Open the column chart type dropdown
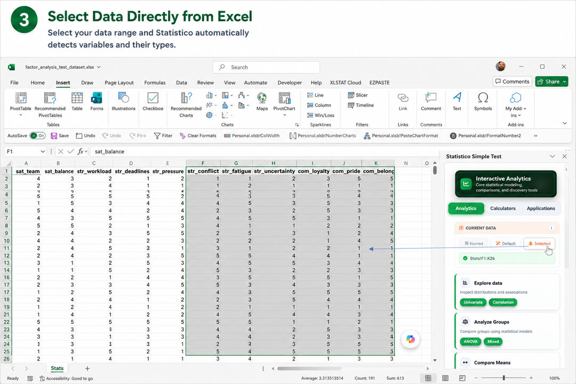Screen dimensions: 576x384 (x=215, y=95)
